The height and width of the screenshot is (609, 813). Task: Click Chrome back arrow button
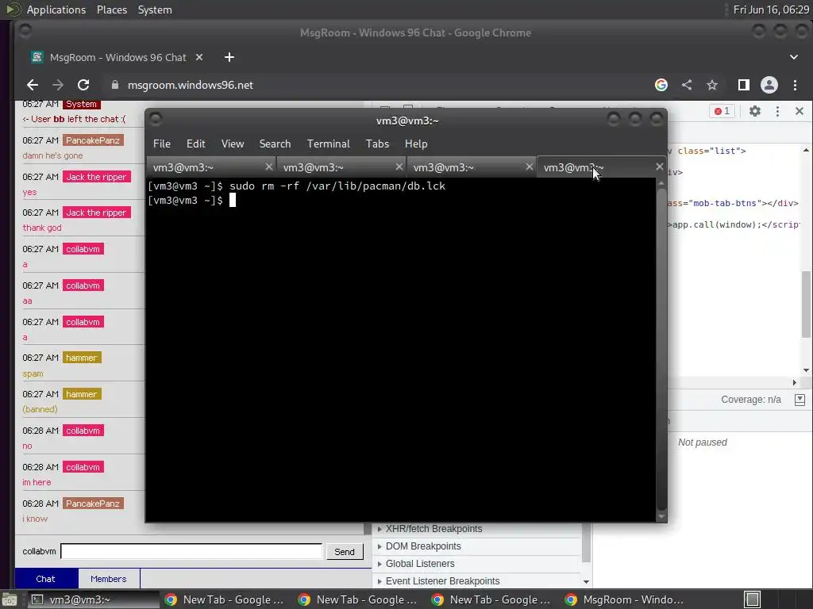pyautogui.click(x=33, y=85)
